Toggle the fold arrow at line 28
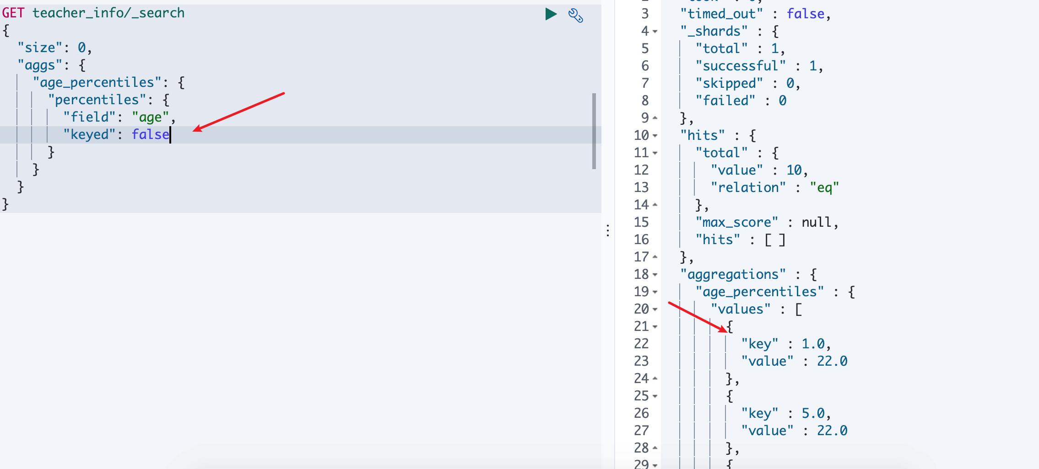Viewport: 1039px width, 469px height. (x=655, y=448)
